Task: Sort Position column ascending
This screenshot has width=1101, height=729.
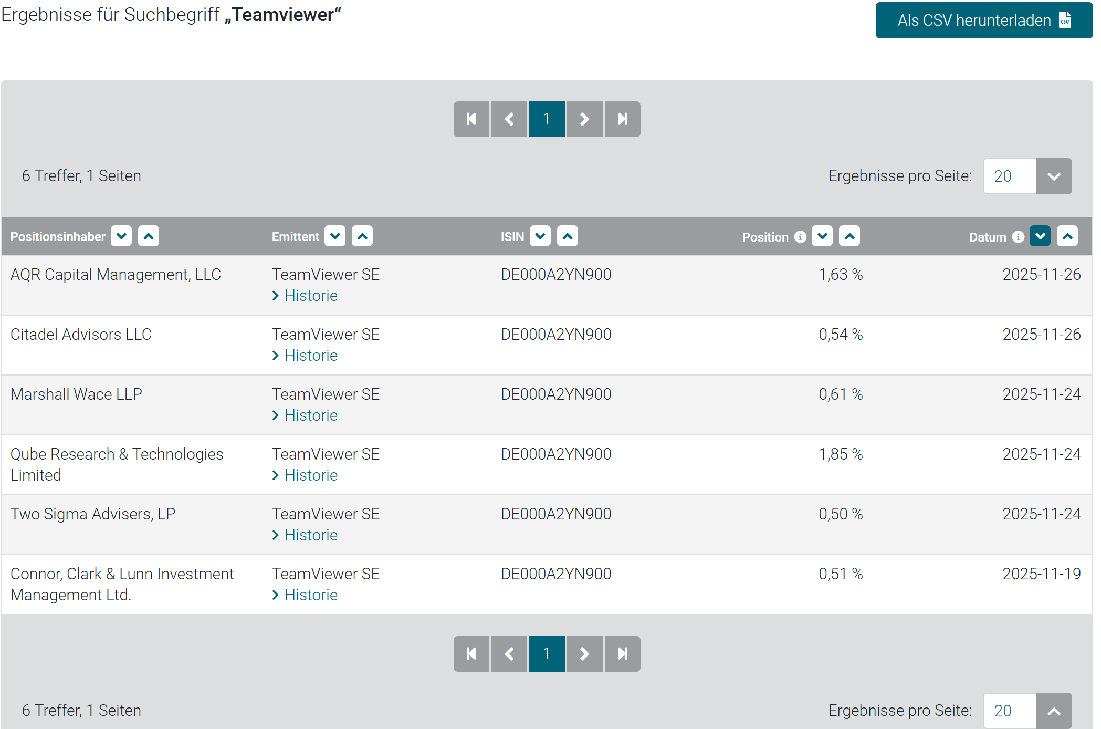Action: click(x=850, y=236)
